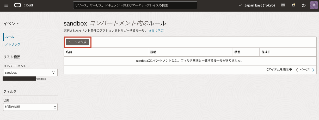This screenshot has width=319, height=120.
Task: Click the 説明 column header
Action: 153,52
